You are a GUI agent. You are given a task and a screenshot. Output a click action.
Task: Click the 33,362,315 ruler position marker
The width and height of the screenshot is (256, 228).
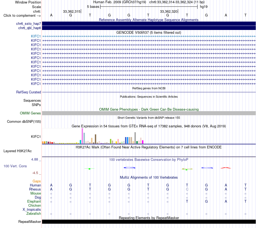tap(72, 11)
